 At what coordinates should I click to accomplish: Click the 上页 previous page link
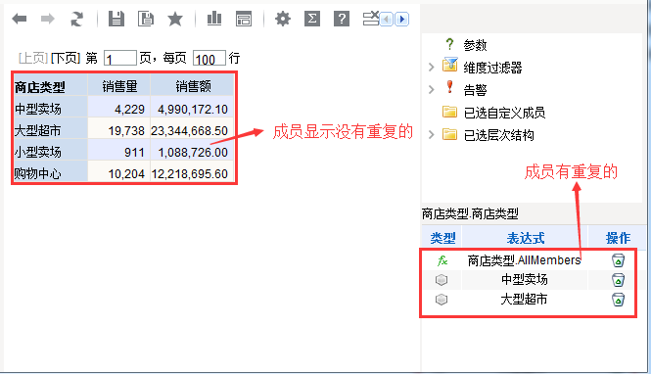click(x=33, y=58)
